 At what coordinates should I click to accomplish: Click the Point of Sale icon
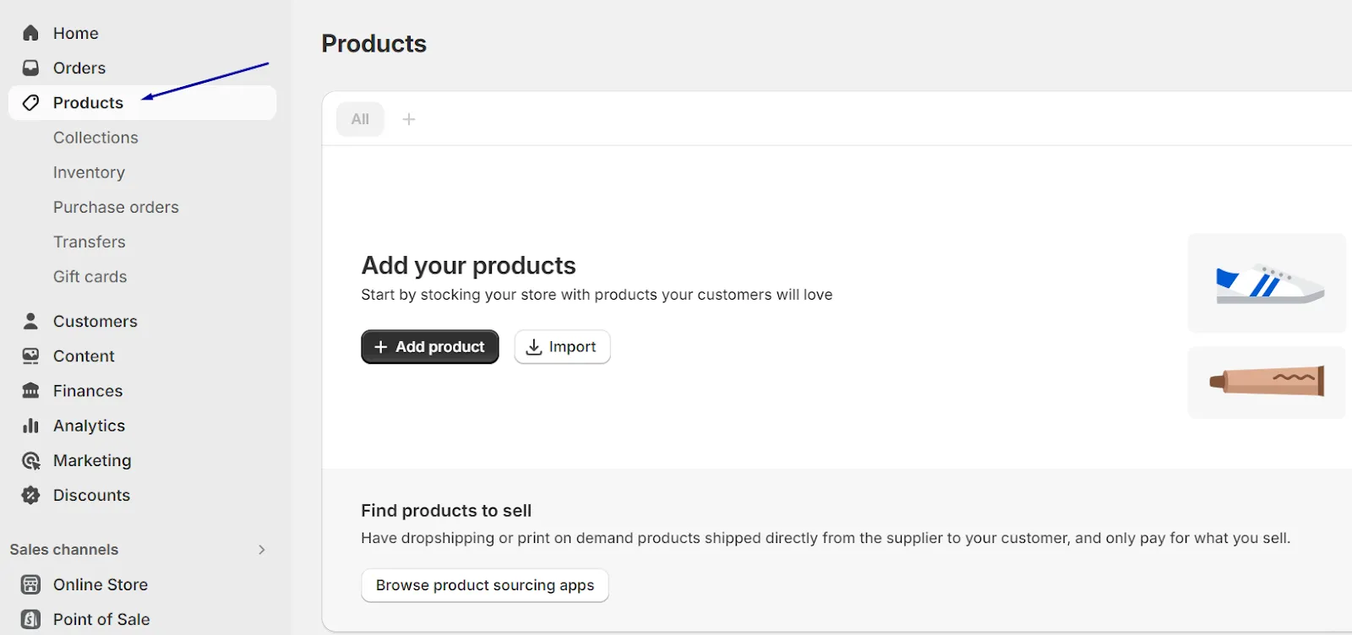[x=30, y=619]
